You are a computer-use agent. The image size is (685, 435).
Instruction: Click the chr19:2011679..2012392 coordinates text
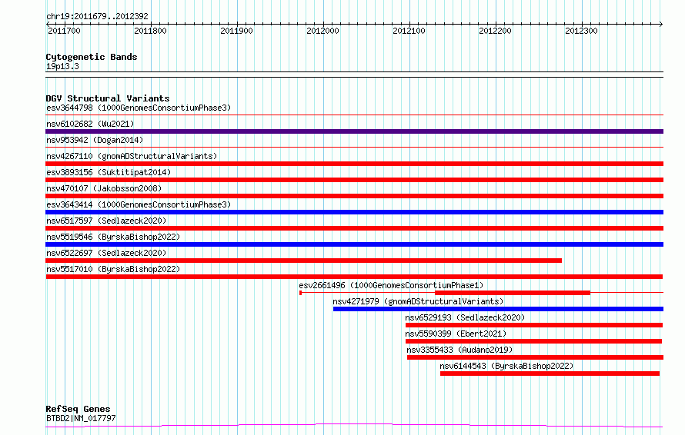click(x=98, y=17)
